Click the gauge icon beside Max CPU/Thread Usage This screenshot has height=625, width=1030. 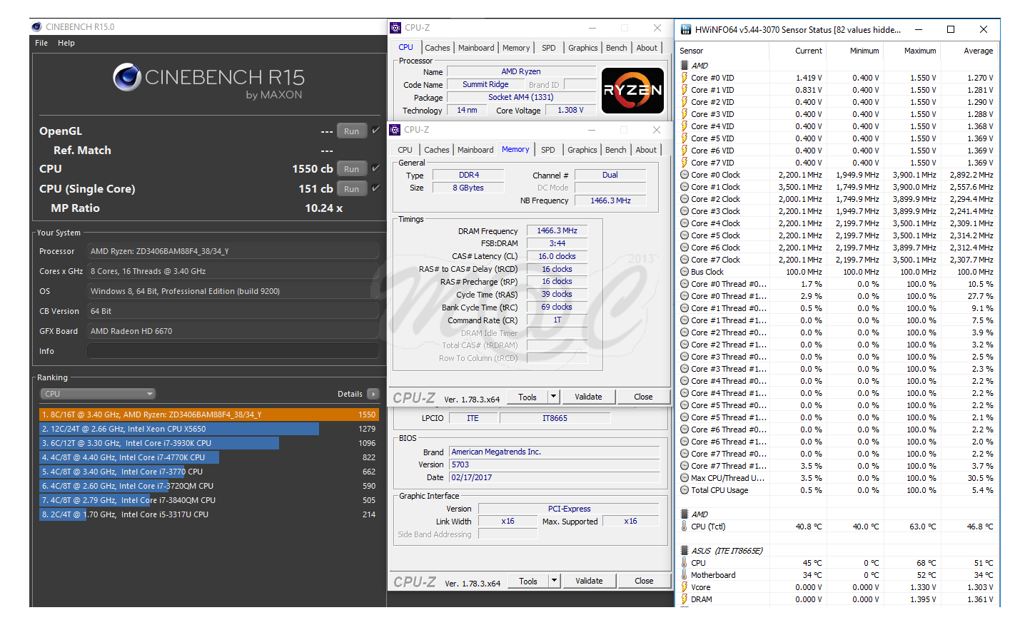[x=685, y=478]
